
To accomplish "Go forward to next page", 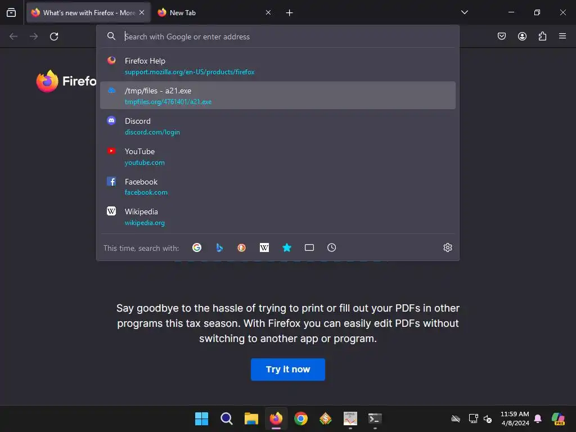I will click(x=34, y=37).
